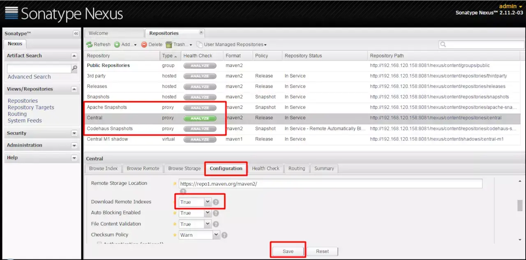This screenshot has height=260, width=526.
Task: Click the Reset button
Action: click(x=322, y=251)
